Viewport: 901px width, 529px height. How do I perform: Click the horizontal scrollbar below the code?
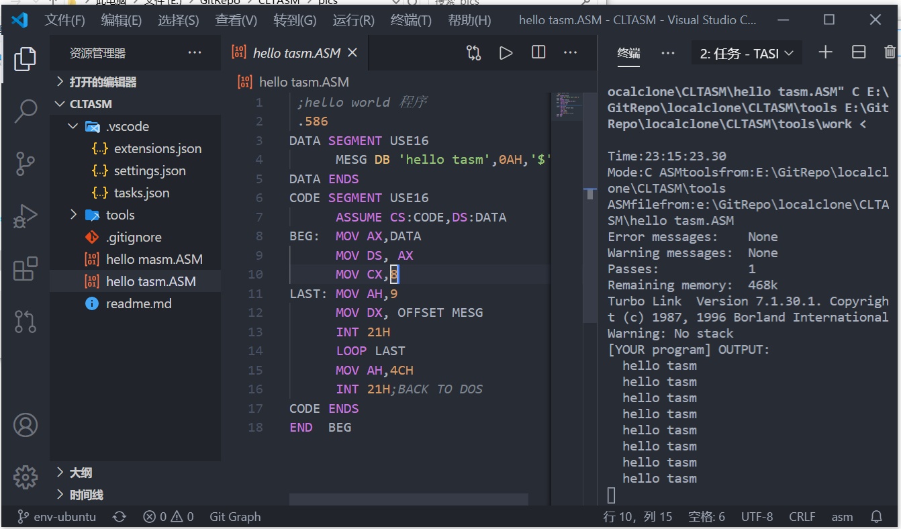click(x=410, y=499)
